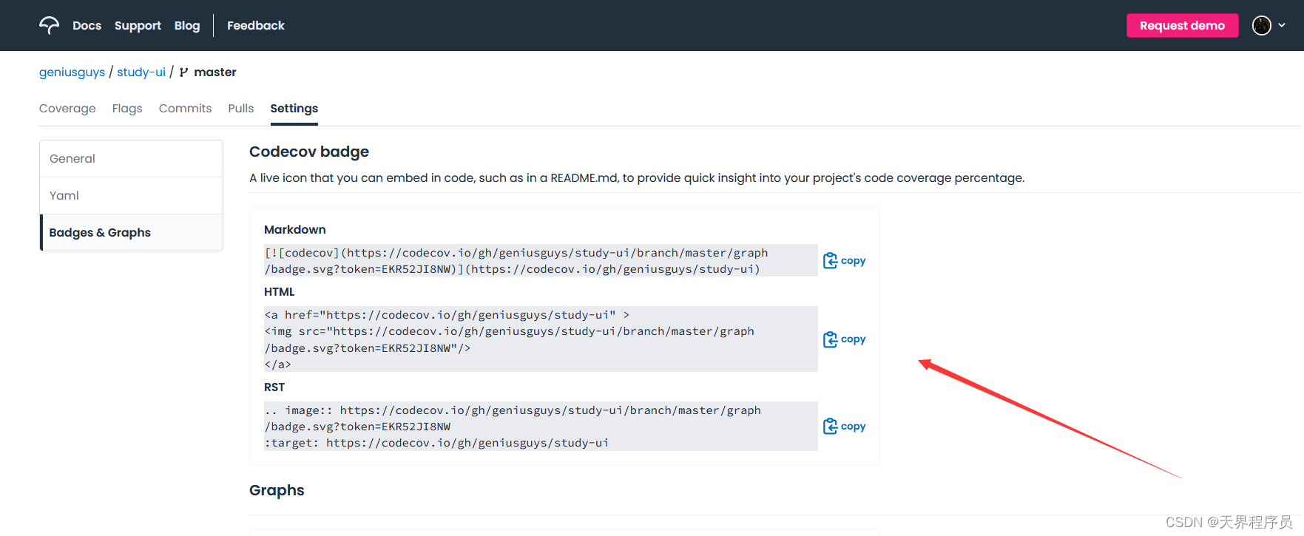
Task: Click the HTML badge code block
Action: click(x=541, y=339)
